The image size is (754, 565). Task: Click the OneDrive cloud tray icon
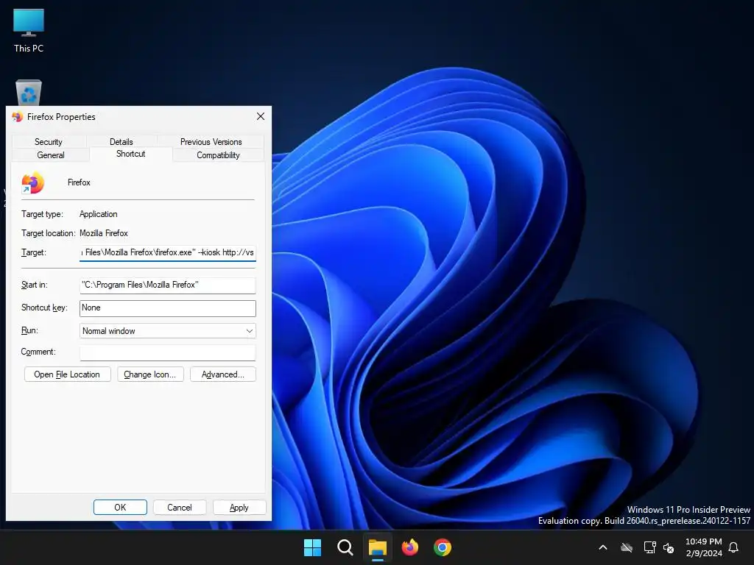point(626,547)
